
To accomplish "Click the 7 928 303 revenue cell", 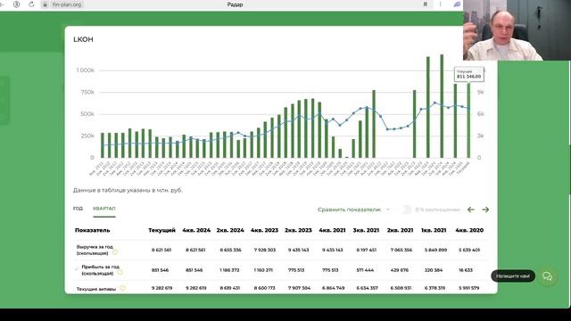I will 265,250.
